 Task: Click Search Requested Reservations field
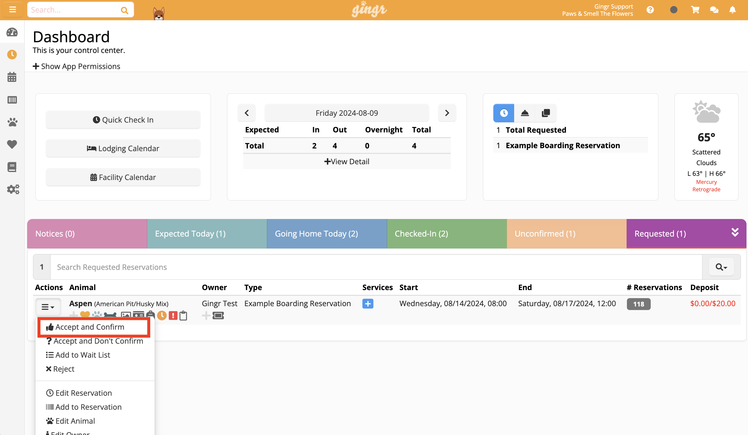[x=376, y=267]
